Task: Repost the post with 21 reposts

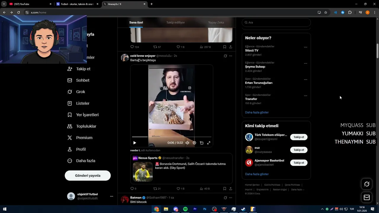Action: 157,189
